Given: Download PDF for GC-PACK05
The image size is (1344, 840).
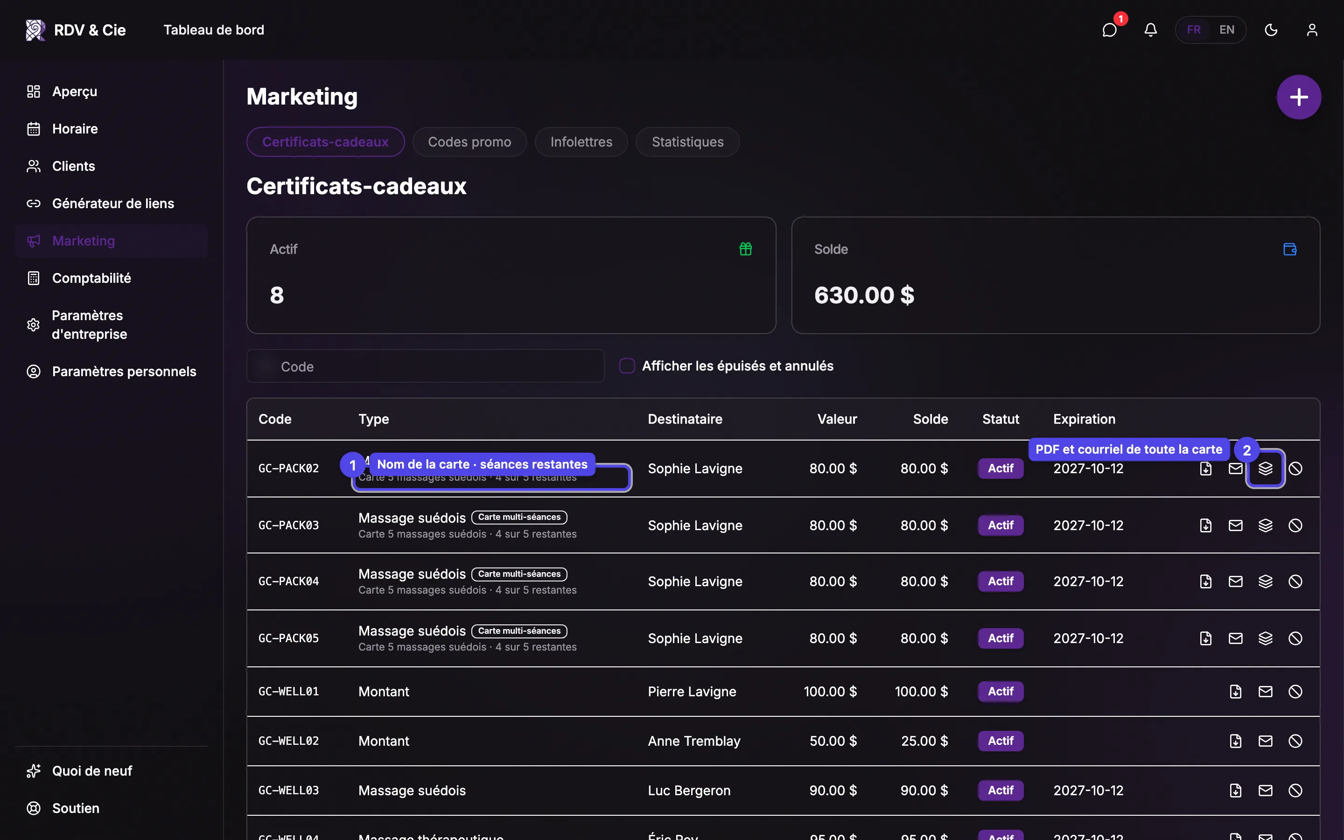Looking at the screenshot, I should (x=1206, y=638).
